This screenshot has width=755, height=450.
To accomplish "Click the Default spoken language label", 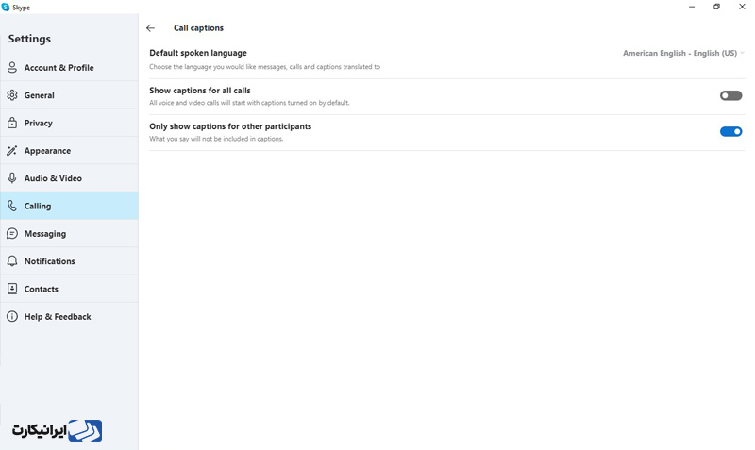I will (198, 53).
